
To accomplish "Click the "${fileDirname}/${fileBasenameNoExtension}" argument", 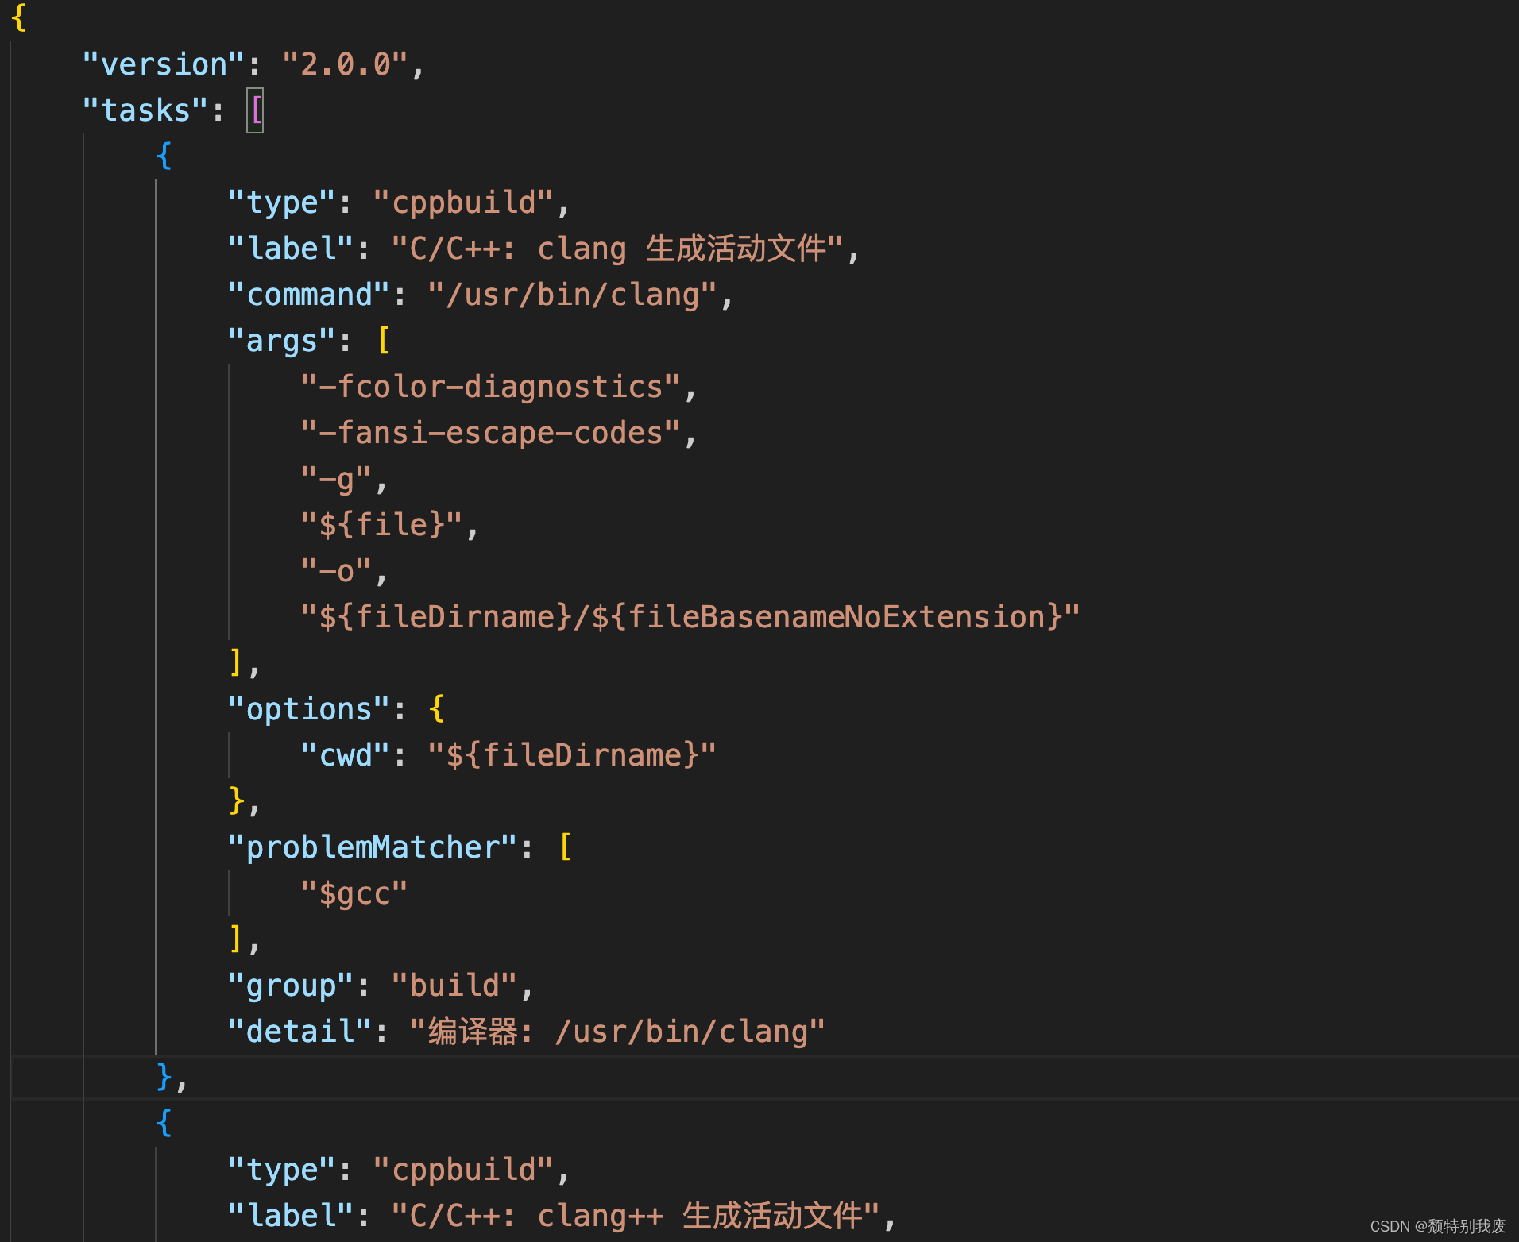I will 690,617.
